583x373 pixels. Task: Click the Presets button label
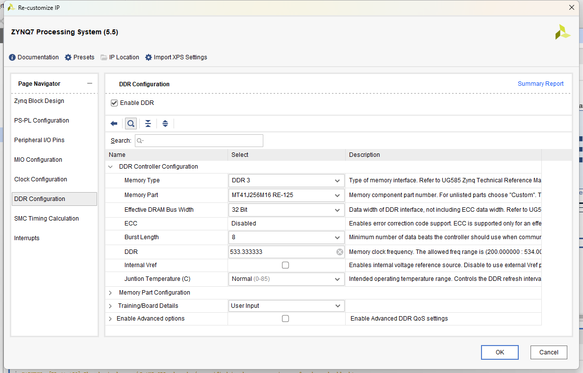pyautogui.click(x=84, y=57)
